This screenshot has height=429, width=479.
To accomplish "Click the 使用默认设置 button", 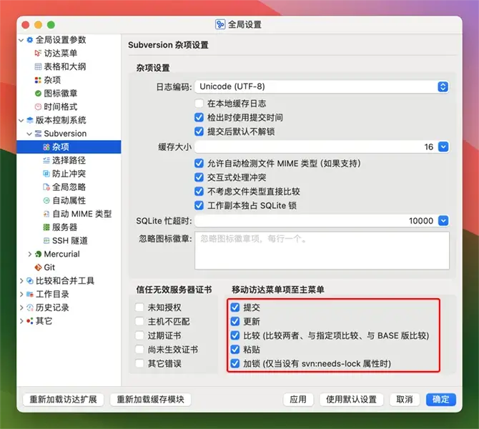I will click(x=351, y=400).
